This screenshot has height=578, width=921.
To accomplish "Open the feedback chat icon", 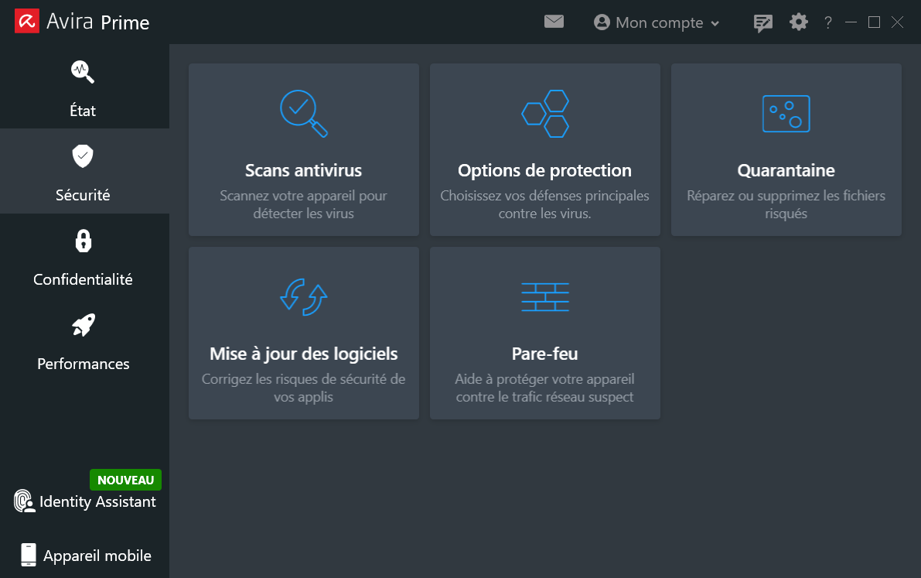I will [x=762, y=22].
